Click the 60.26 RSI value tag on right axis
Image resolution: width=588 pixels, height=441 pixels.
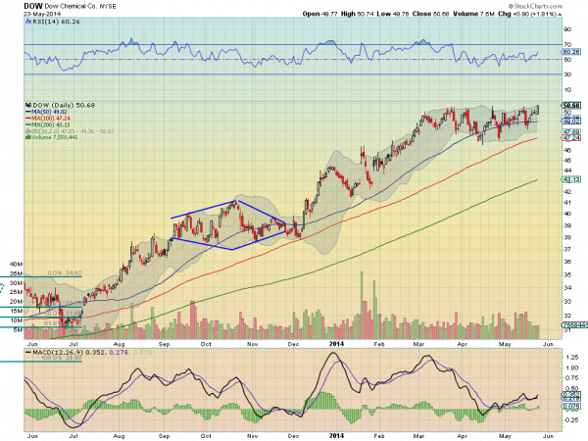[571, 52]
